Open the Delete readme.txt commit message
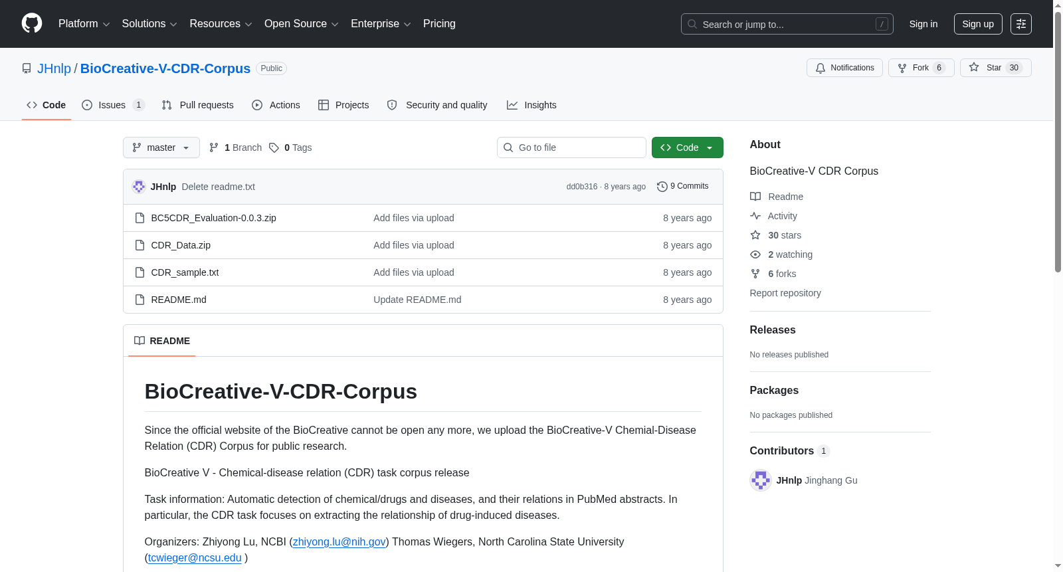1063x572 pixels. click(219, 187)
